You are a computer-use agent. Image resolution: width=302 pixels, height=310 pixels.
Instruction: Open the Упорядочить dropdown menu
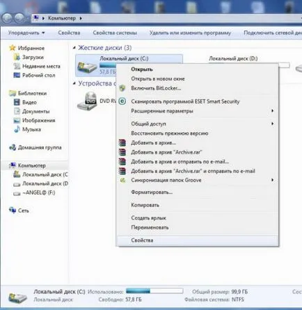coord(26,33)
